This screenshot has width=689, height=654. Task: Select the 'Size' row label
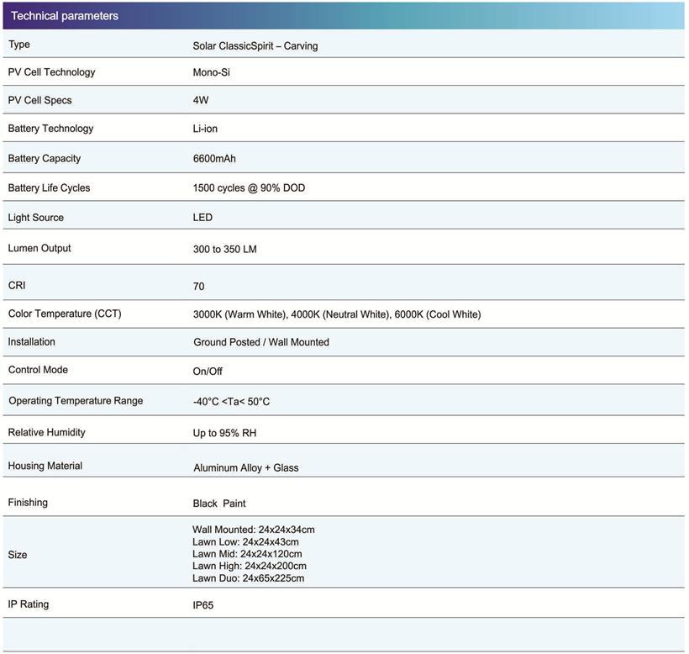point(18,555)
